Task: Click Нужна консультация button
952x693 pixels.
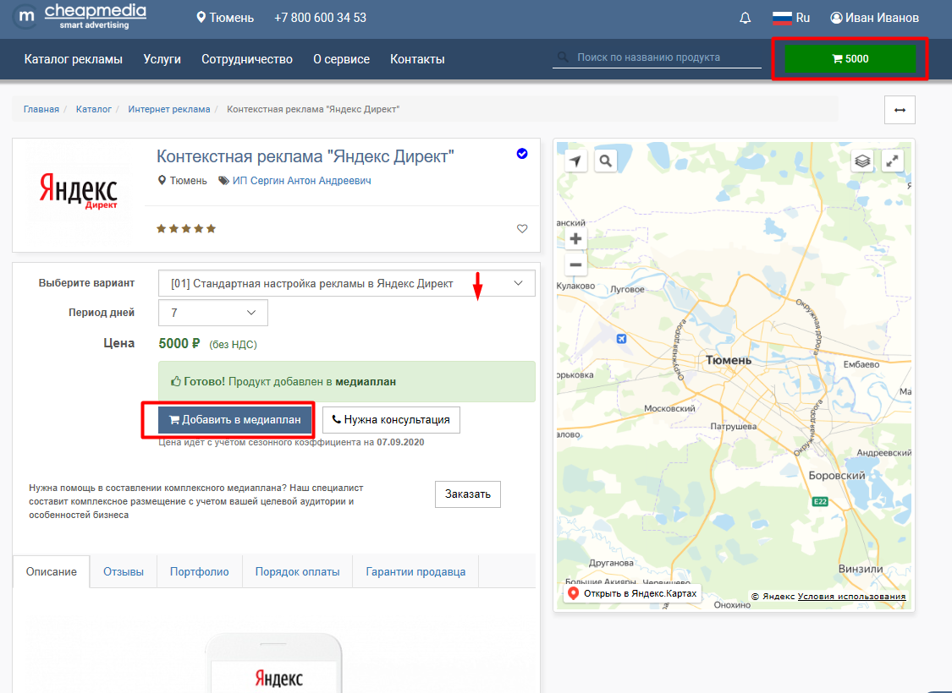Action: pyautogui.click(x=391, y=419)
